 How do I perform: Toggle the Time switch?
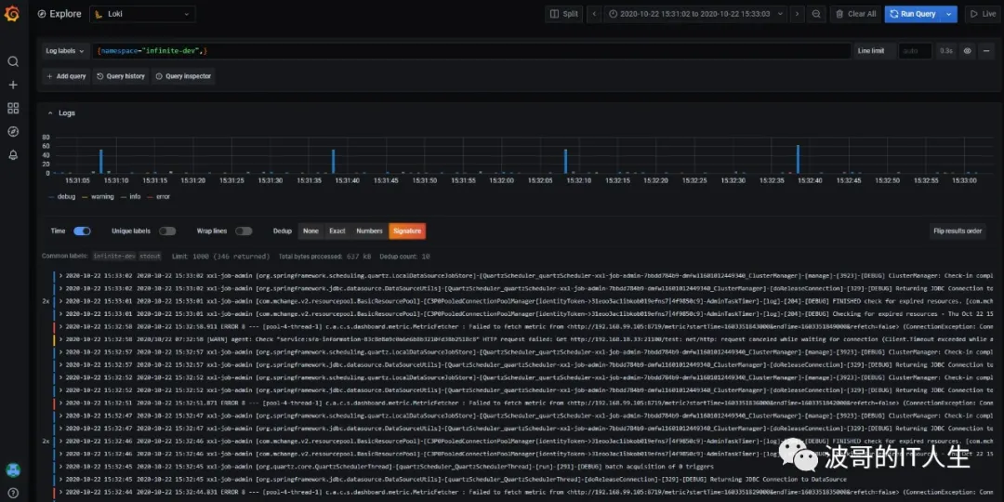tap(82, 231)
